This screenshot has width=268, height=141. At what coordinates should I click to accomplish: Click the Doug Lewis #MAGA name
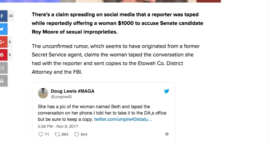tap(72, 91)
